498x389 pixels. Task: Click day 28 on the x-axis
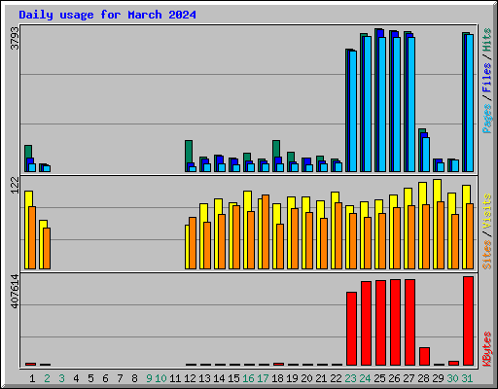(423, 378)
